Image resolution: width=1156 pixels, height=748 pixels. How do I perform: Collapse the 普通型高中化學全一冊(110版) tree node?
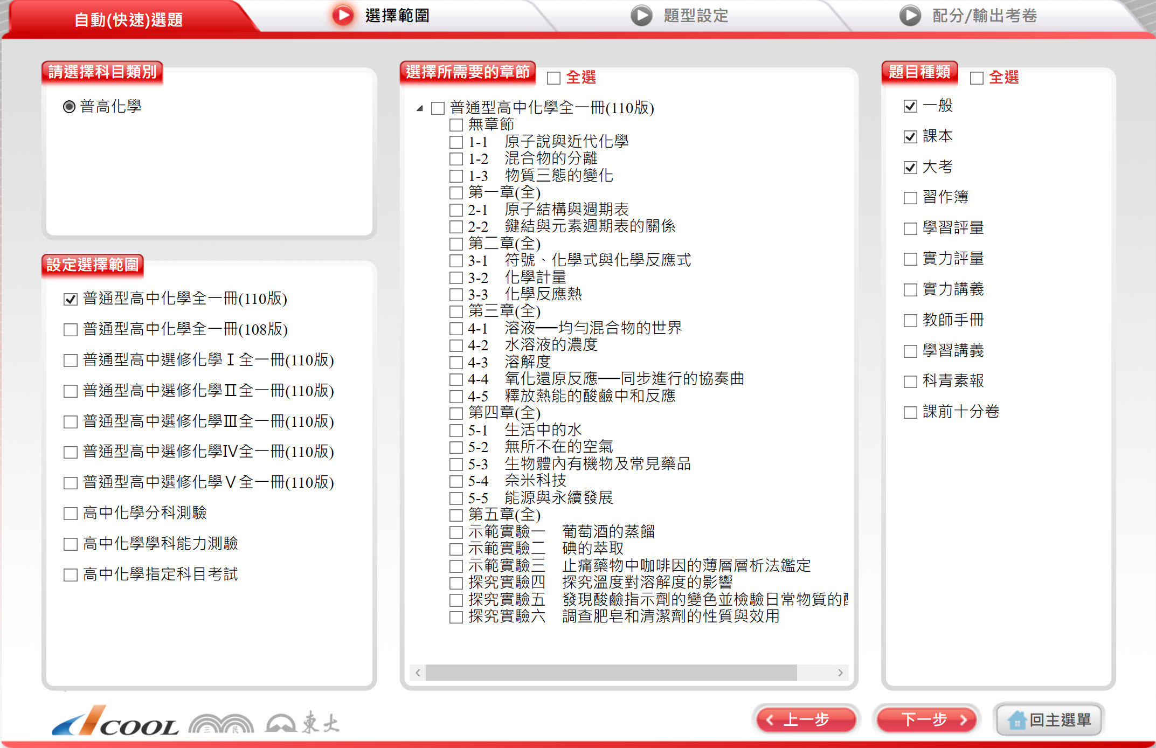coord(420,109)
